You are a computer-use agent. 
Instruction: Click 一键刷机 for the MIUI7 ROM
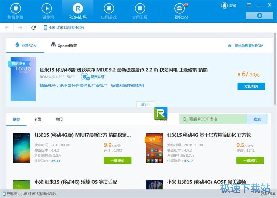coord(117,160)
